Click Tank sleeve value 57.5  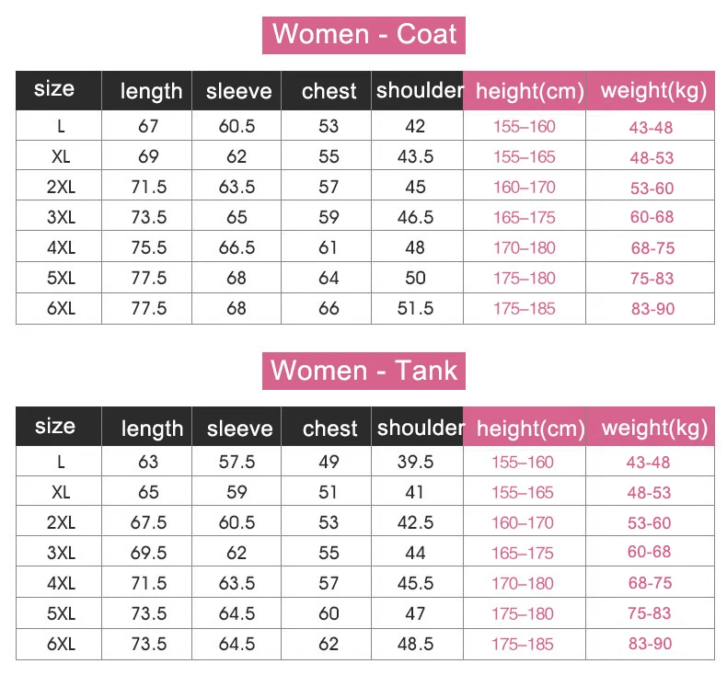coord(237,462)
